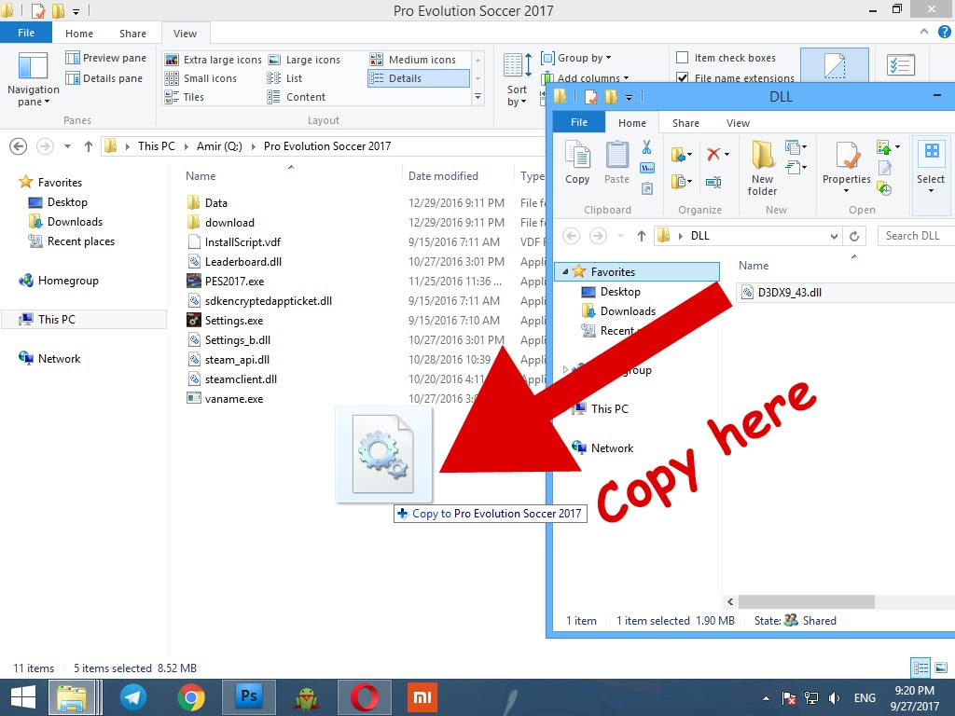
Task: Select PES2017.exe application
Action: (x=234, y=282)
